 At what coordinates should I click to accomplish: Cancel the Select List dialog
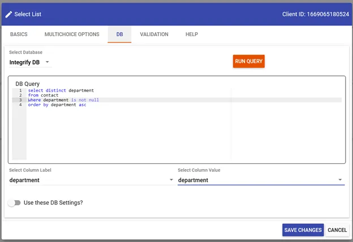pos(337,230)
